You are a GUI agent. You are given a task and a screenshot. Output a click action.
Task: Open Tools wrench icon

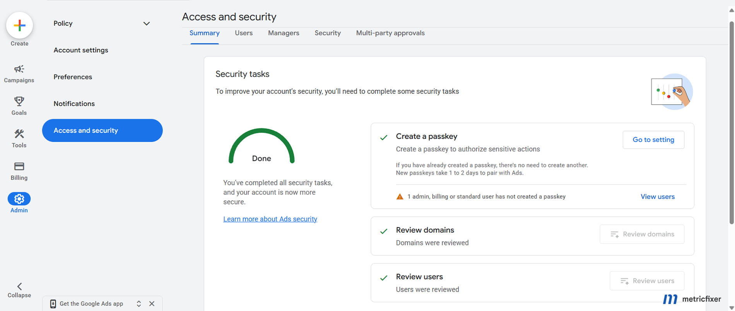(x=19, y=134)
